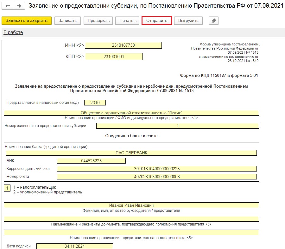The width and height of the screenshot is (285, 249).
Task: Select the 07.09.2021 № 1513 approval note
Action: (243, 52)
